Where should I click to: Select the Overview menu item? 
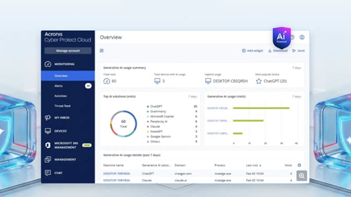(x=68, y=76)
